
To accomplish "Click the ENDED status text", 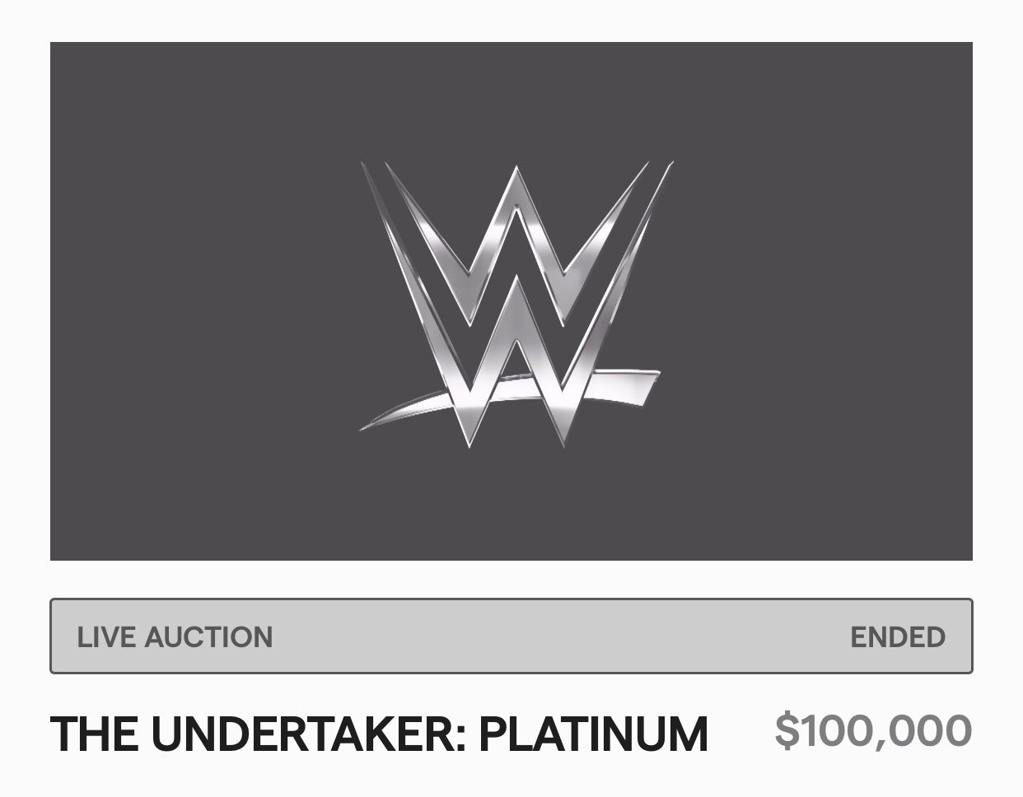I will click(x=898, y=637).
